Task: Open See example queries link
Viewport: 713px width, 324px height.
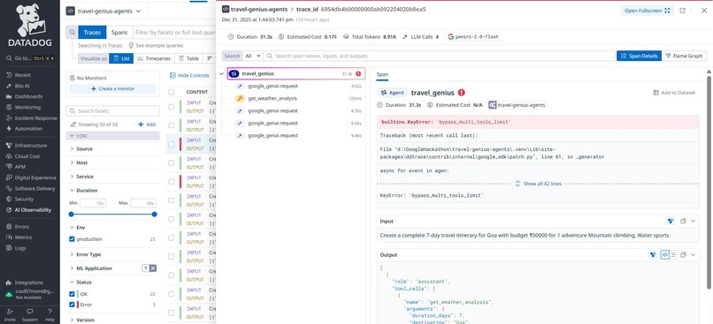Action: point(156,45)
